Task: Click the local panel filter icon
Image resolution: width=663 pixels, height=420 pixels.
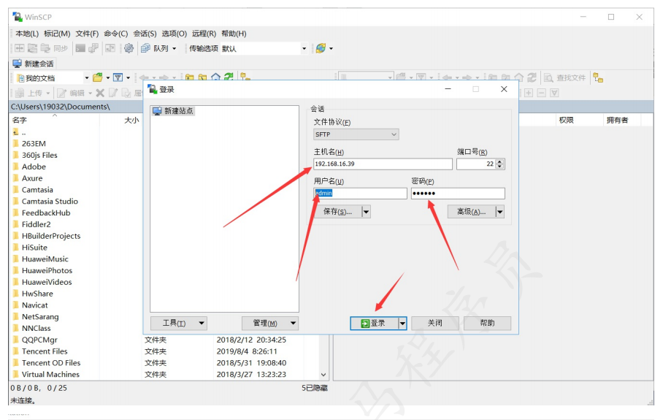Action: [x=118, y=77]
